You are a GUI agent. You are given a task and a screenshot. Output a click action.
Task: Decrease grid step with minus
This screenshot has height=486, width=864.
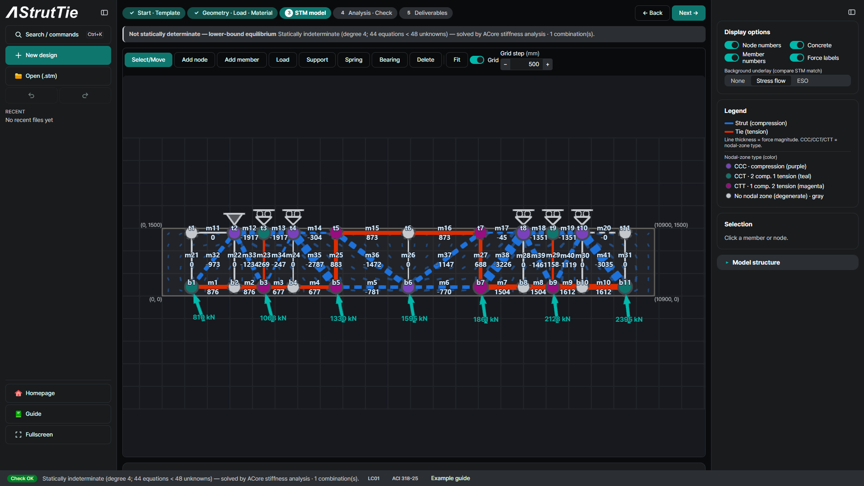point(505,64)
